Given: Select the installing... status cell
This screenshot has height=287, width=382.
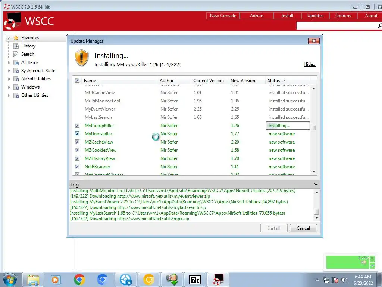Looking at the screenshot, I should 288,126.
